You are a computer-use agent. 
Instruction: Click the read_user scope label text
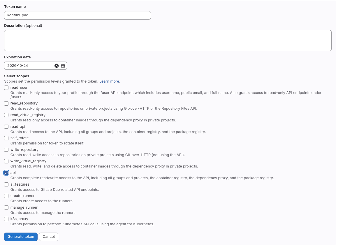click(19, 87)
